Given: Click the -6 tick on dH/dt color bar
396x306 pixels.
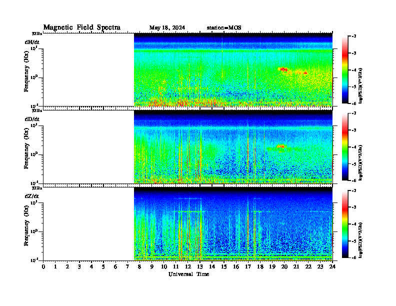Looking at the screenshot, I should [x=353, y=103].
